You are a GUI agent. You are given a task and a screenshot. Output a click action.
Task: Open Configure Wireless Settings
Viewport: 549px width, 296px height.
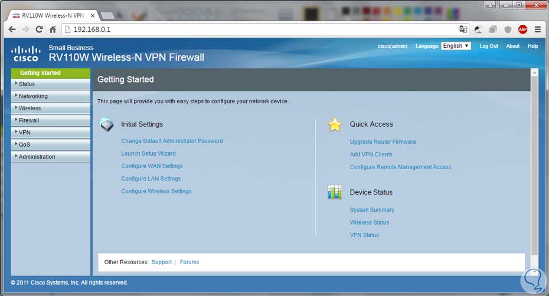[156, 191]
